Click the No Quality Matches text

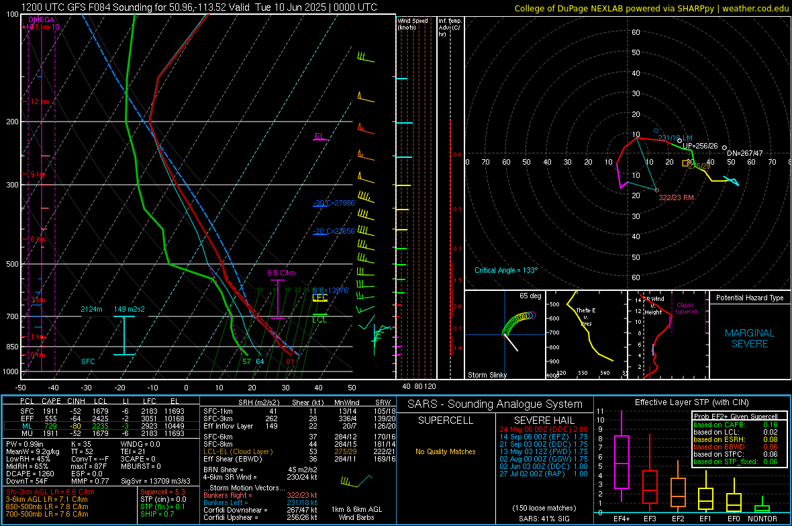(446, 451)
